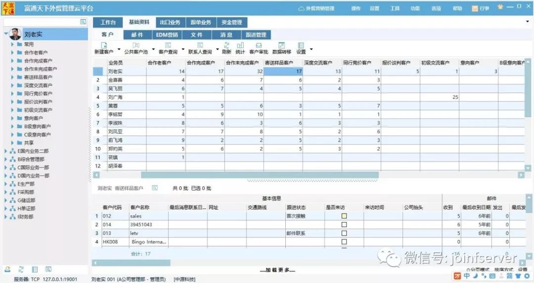Switch to the 出口业务 tab
The height and width of the screenshot is (283, 534).
click(170, 22)
